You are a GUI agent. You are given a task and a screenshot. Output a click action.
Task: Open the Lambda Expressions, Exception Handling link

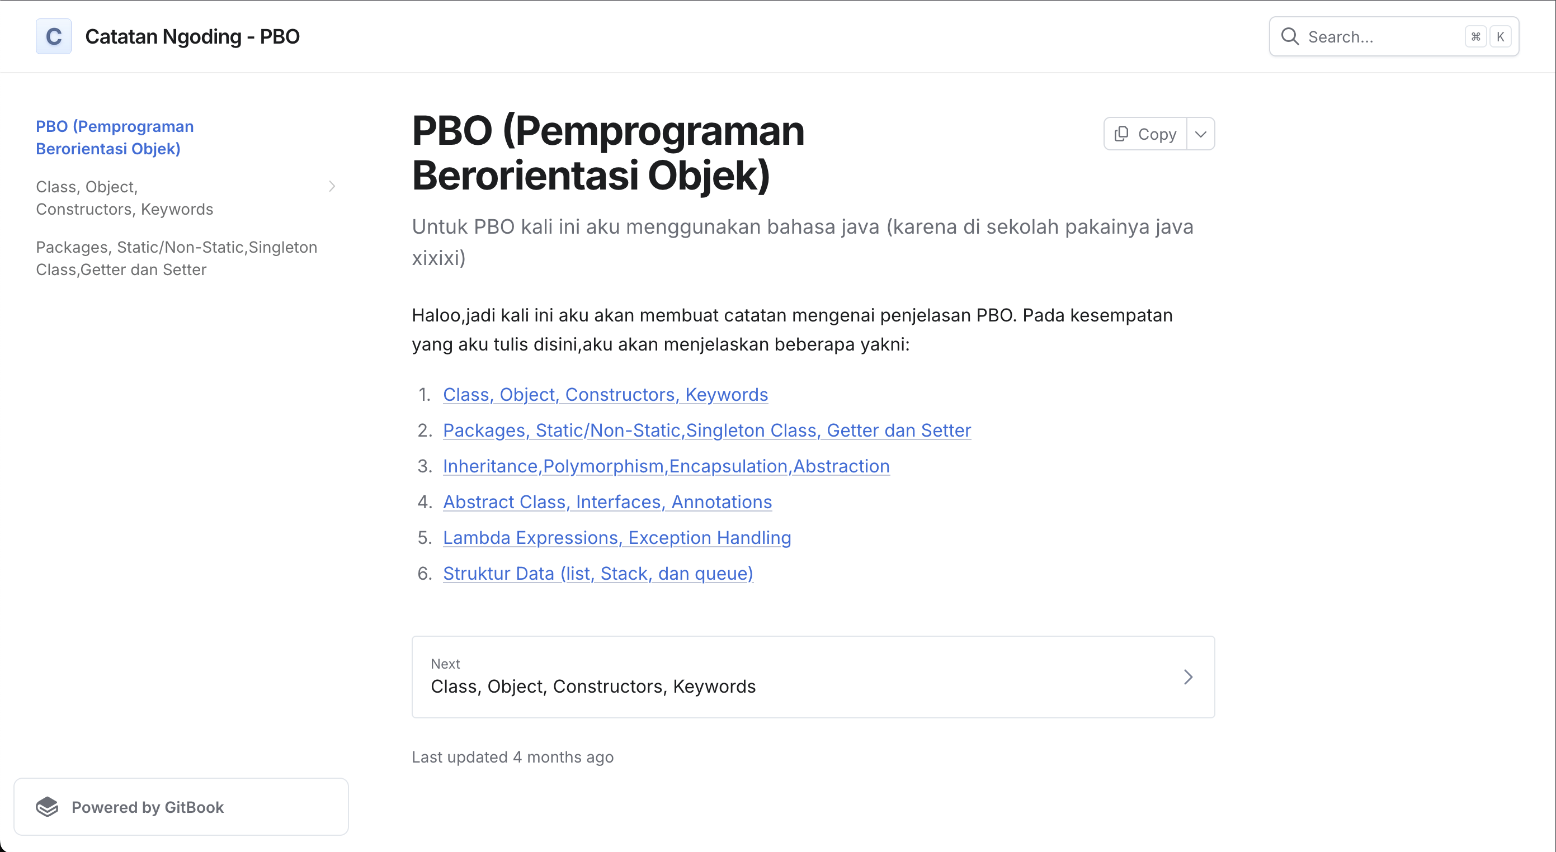coord(616,537)
